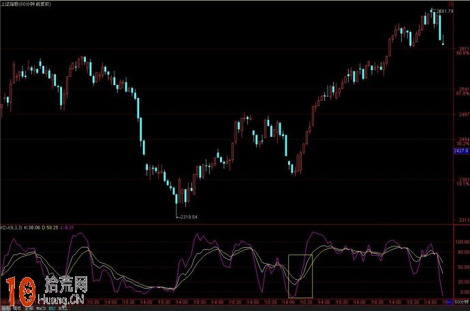The width and height of the screenshot is (470, 311).
Task: Select the 指标 tab at bottom left
Action: tap(6, 308)
